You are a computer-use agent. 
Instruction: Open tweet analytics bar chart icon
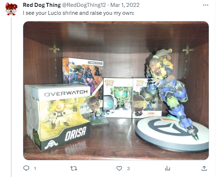pyautogui.click(x=167, y=168)
